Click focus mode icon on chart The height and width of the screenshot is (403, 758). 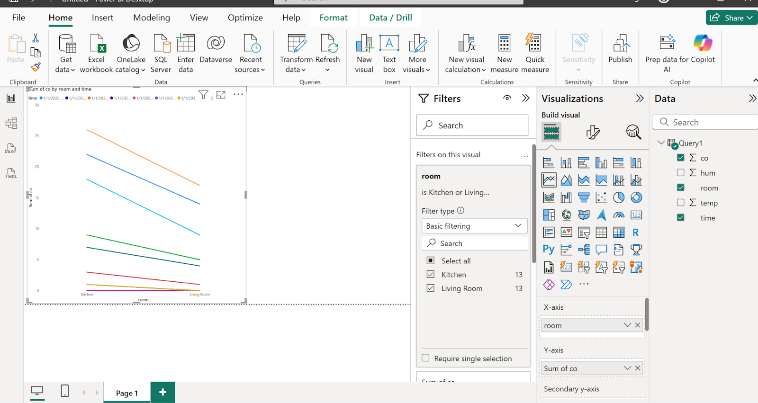[x=221, y=95]
